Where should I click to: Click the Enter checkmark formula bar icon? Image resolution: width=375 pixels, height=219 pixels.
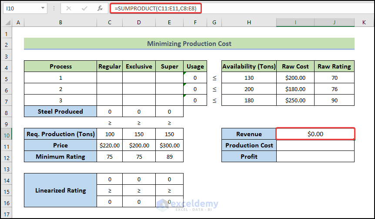84,9
